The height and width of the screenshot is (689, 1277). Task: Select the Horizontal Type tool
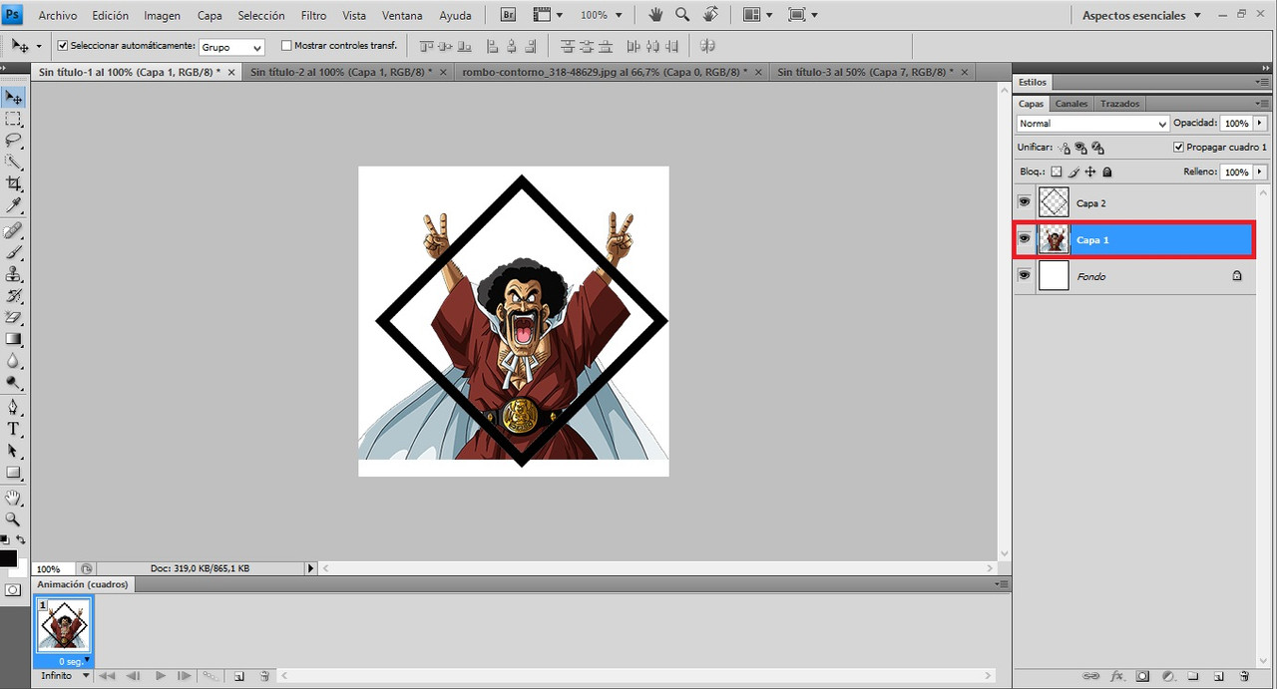[14, 430]
